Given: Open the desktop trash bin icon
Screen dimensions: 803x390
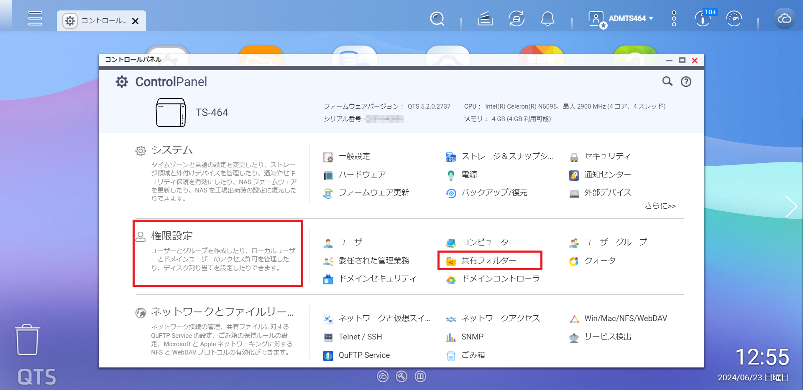Looking at the screenshot, I should [28, 339].
